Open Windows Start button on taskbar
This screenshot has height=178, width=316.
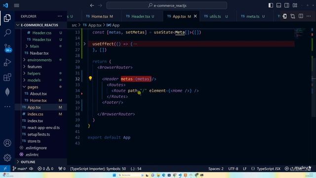pos(114,175)
